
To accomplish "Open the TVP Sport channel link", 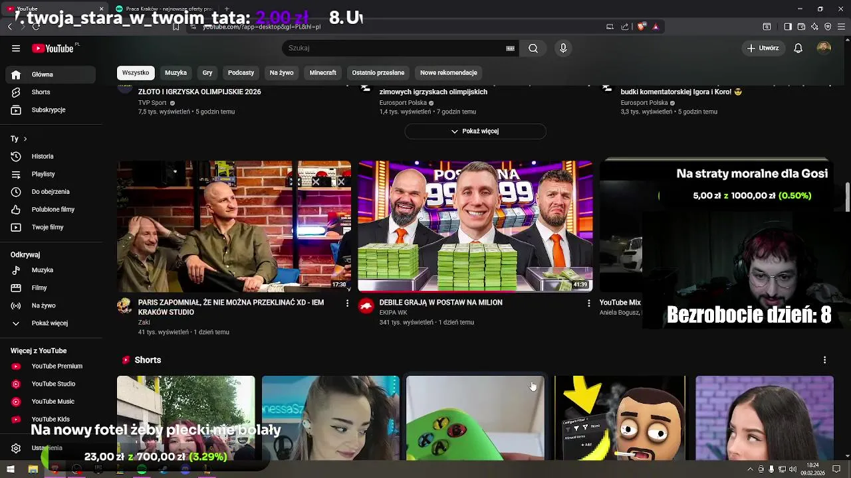I will click(x=152, y=103).
